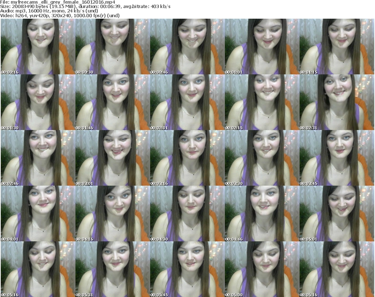Image resolution: width=375 pixels, height=297 pixels.
Task: Pick the 00:03:45 video frame
Action: (337, 158)
